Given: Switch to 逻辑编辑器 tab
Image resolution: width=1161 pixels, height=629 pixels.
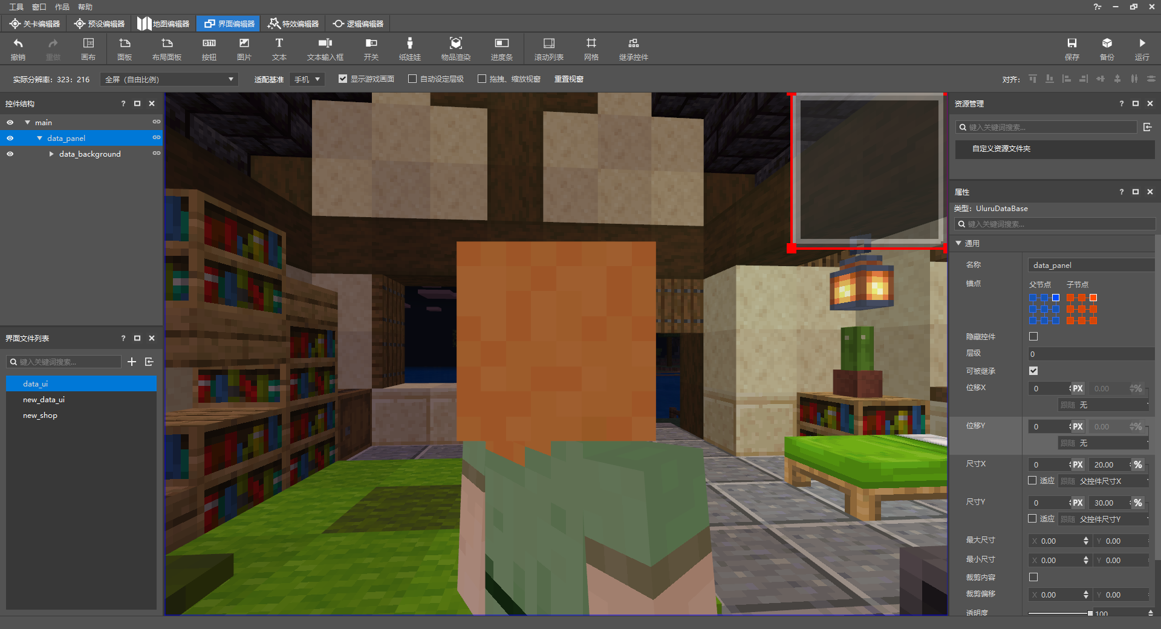Looking at the screenshot, I should (358, 24).
